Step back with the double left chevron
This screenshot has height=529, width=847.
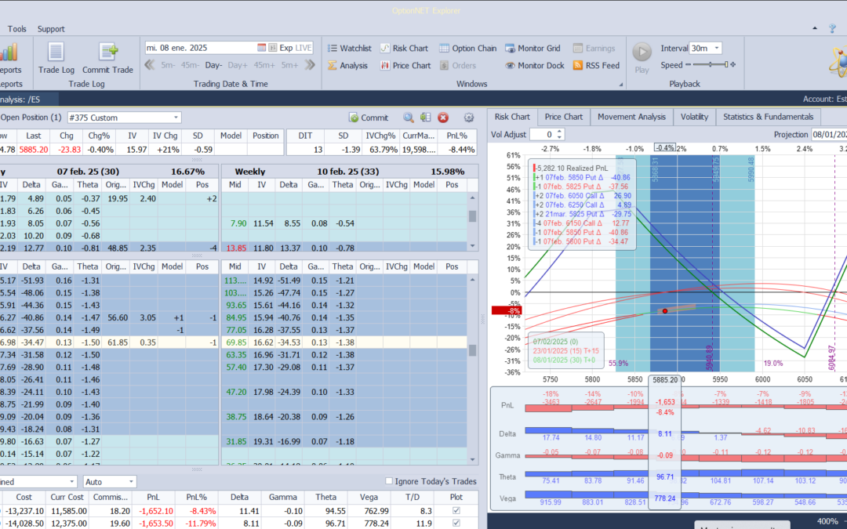150,65
